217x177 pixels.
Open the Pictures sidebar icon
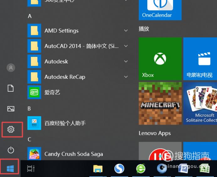[x=11, y=109]
